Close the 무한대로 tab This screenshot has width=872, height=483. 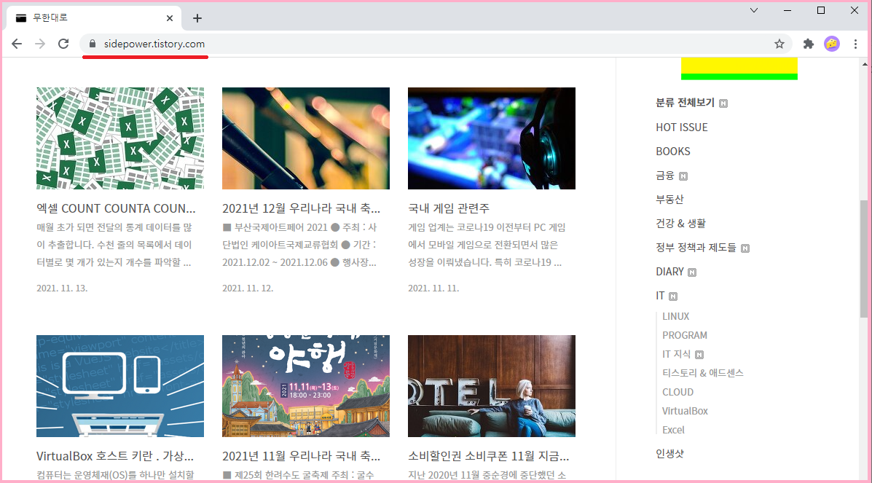tap(170, 18)
